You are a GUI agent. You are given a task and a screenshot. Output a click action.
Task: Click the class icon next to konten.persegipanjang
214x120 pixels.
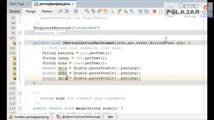pyautogui.click(x=11, y=117)
